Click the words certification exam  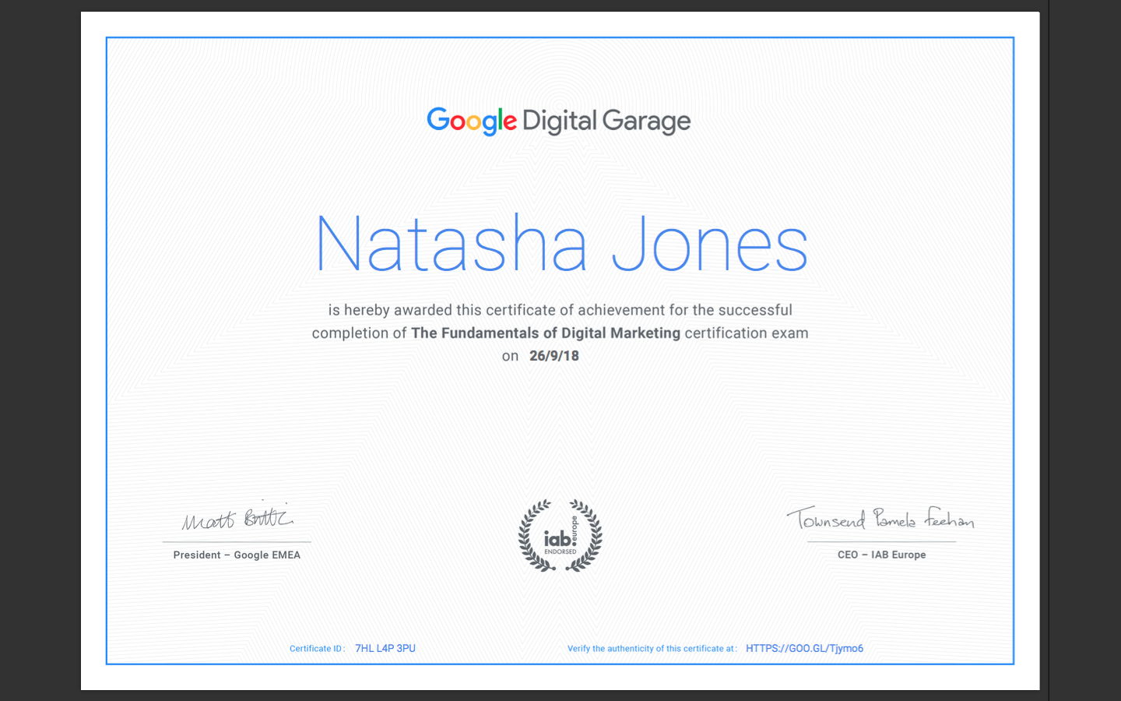coord(747,333)
